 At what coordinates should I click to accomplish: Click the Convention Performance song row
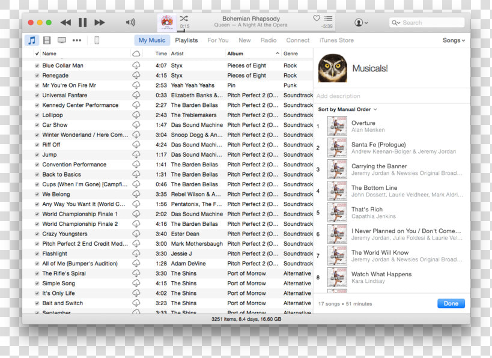click(168, 165)
